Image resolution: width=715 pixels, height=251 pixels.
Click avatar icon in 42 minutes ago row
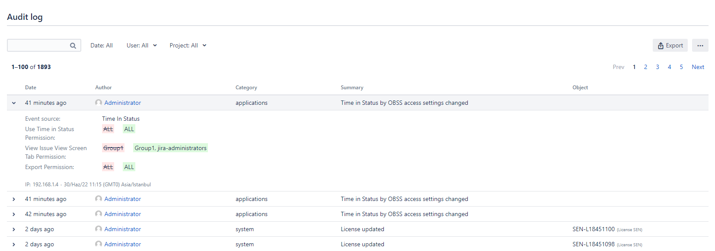(99, 214)
